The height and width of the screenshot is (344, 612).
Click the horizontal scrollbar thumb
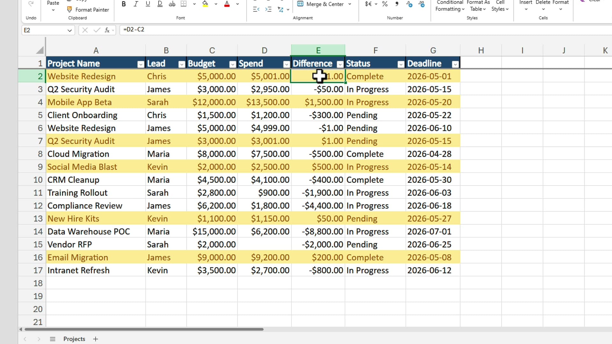[x=144, y=329]
